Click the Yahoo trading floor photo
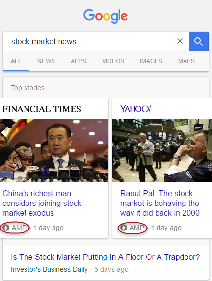This screenshot has height=281, width=212. click(162, 151)
